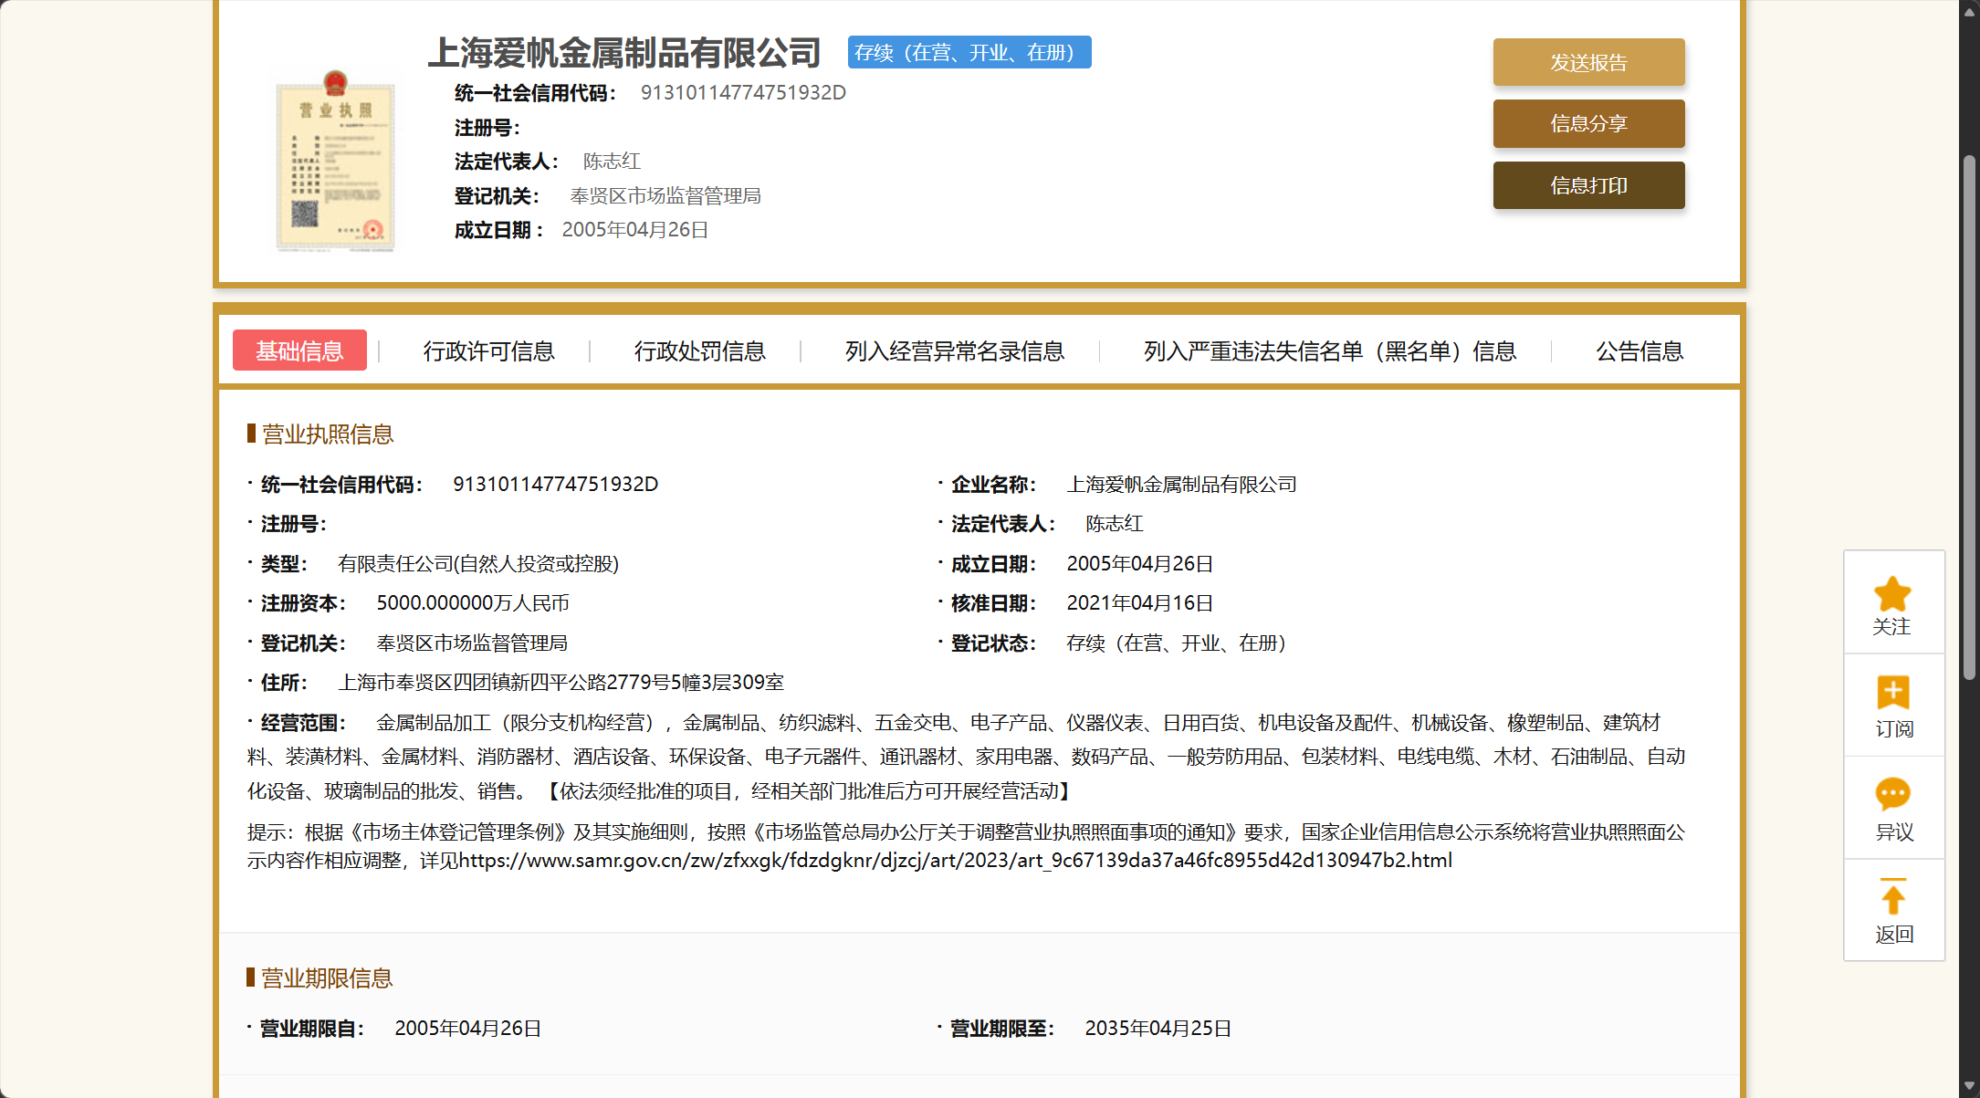Click the page vertical scrollbar thumb
Viewport: 1980px width, 1098px height.
1969,415
